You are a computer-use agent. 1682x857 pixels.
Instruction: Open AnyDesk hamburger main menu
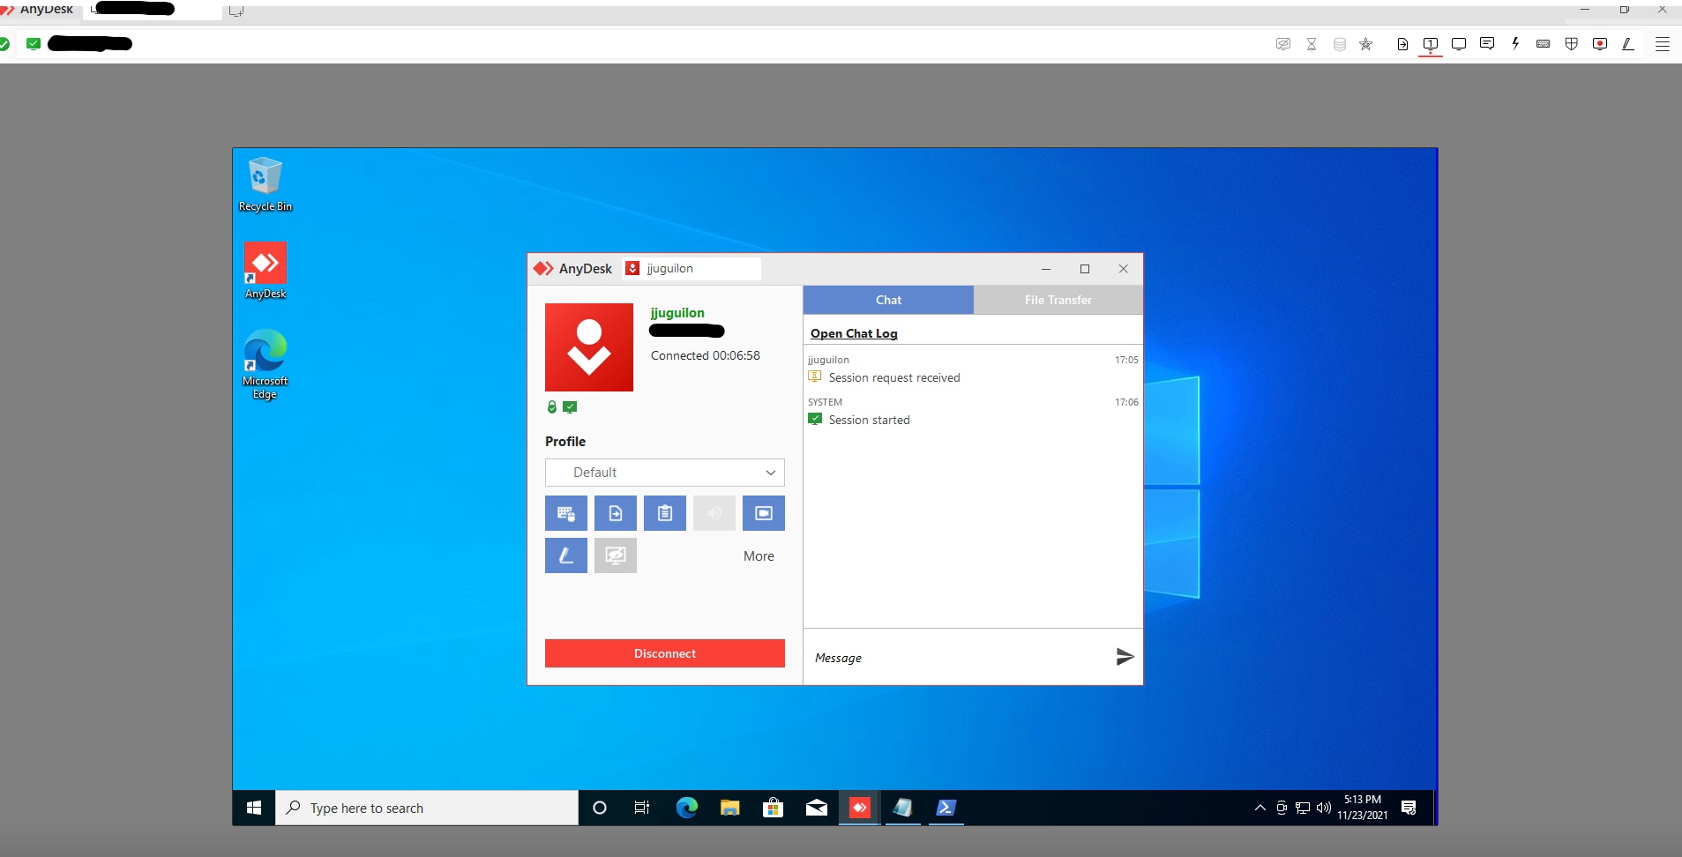[1663, 44]
